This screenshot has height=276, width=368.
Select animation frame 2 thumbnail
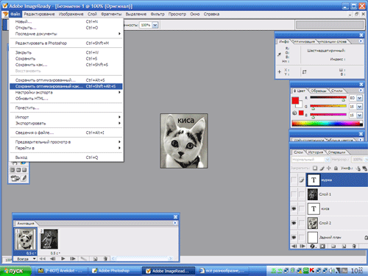coord(49,239)
